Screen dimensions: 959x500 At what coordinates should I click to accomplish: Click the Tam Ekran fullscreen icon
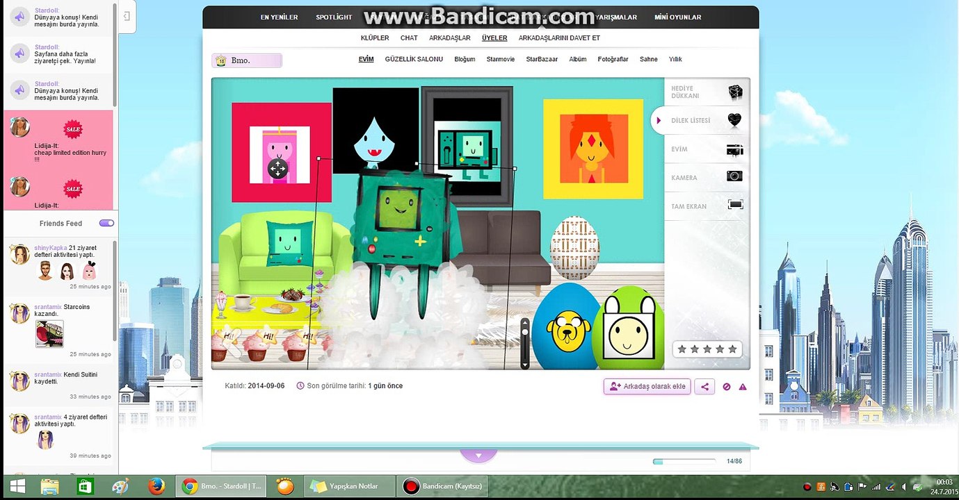pos(735,204)
